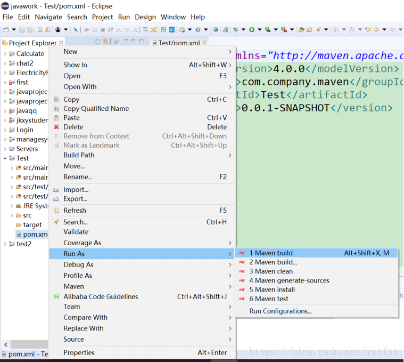Open the Help menu

pos(197,17)
